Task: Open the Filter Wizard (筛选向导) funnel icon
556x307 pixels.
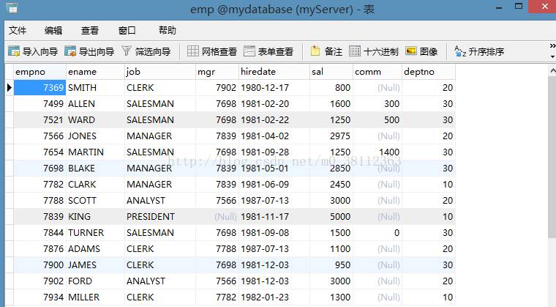Action: tap(127, 51)
